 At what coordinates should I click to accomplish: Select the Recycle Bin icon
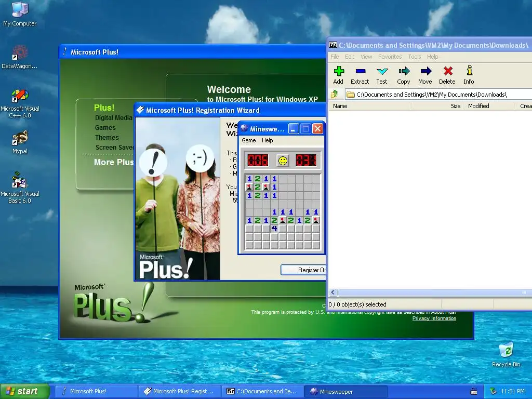click(506, 354)
